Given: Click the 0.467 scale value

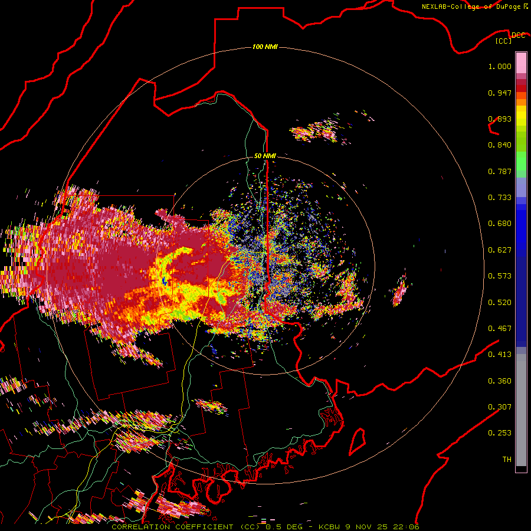Looking at the screenshot, I should pos(500,329).
